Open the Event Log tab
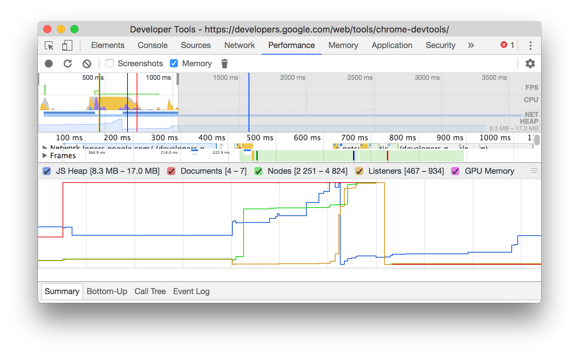The width and height of the screenshot is (579, 357). pos(191,291)
